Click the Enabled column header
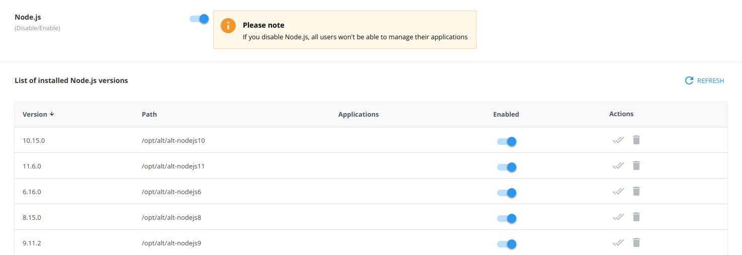 point(506,114)
